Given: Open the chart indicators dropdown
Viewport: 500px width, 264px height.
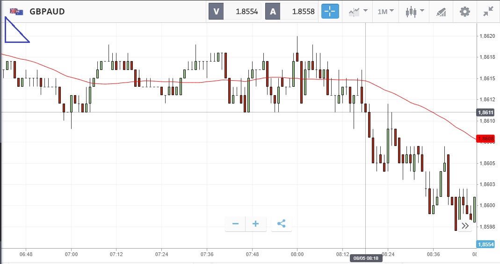Looking at the screenshot, I should click(358, 12).
